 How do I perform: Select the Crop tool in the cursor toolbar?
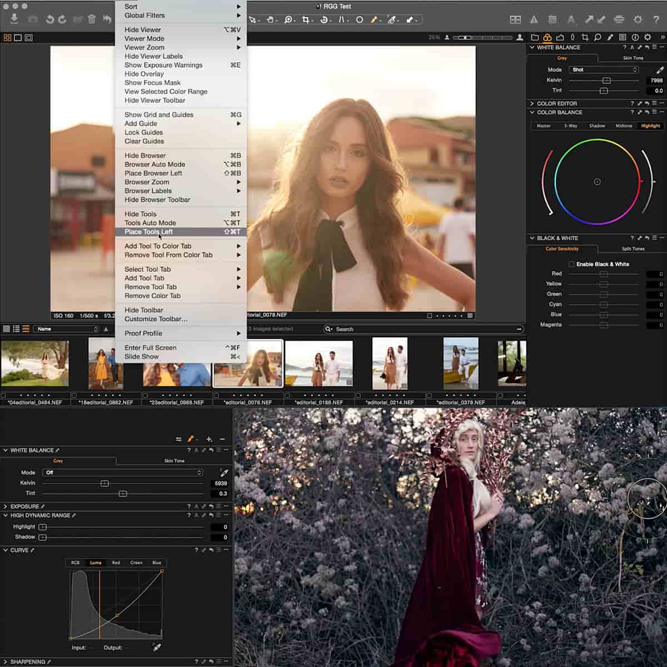click(x=305, y=19)
